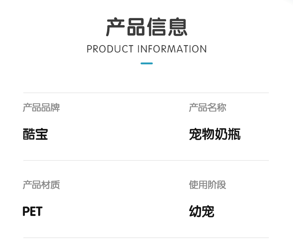Select the 产品品牌 field label

coord(41,108)
